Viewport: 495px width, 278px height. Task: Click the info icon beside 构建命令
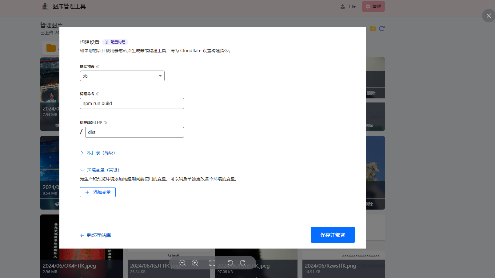[98, 94]
